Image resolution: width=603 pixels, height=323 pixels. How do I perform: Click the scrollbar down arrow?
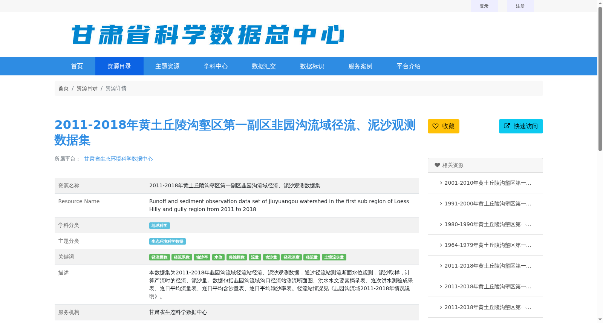point(600,320)
